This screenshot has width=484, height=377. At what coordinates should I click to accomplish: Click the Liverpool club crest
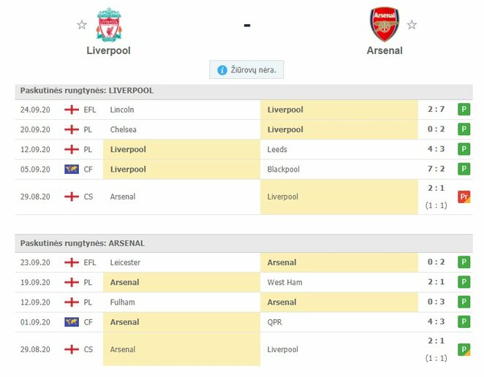point(109,25)
